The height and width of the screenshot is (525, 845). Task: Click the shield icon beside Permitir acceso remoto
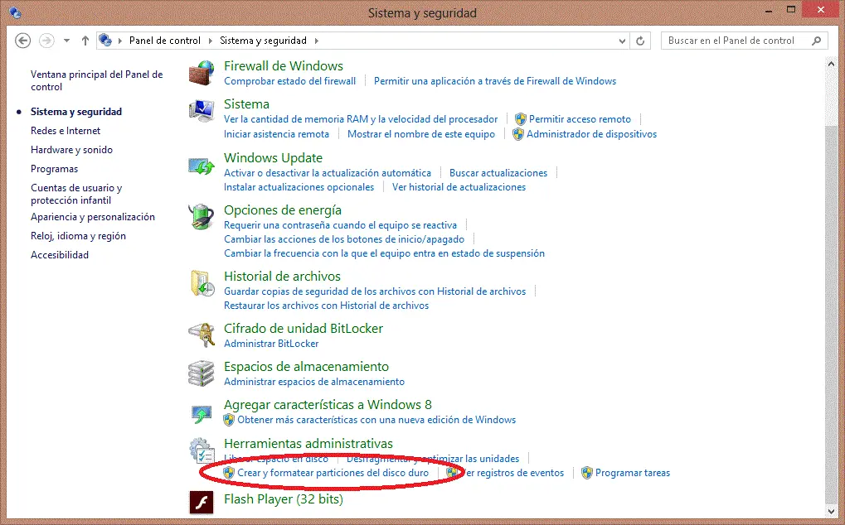click(x=520, y=119)
